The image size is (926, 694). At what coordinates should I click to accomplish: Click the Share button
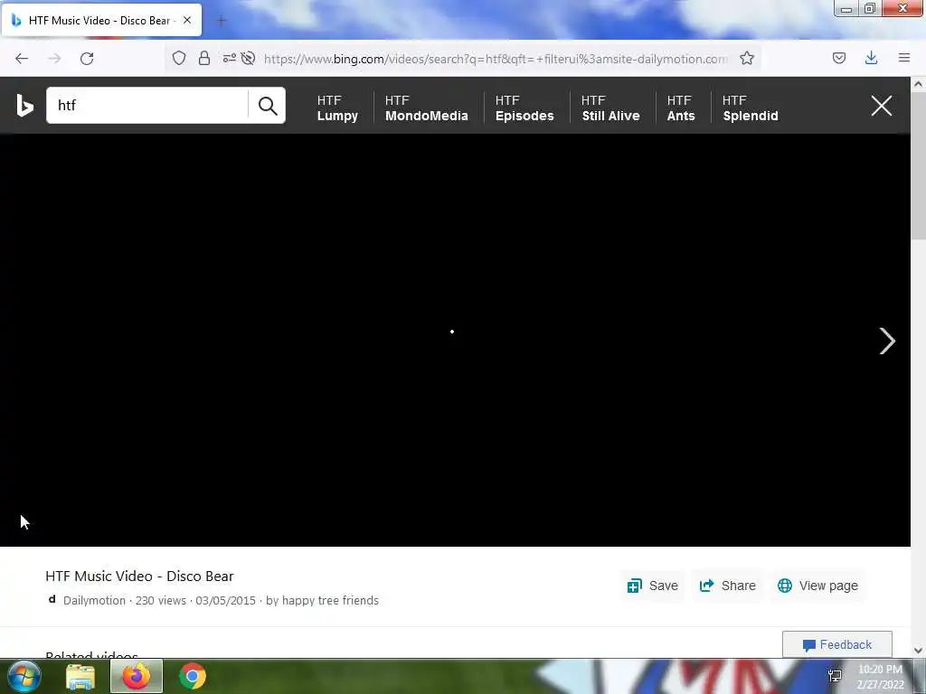[x=728, y=586]
